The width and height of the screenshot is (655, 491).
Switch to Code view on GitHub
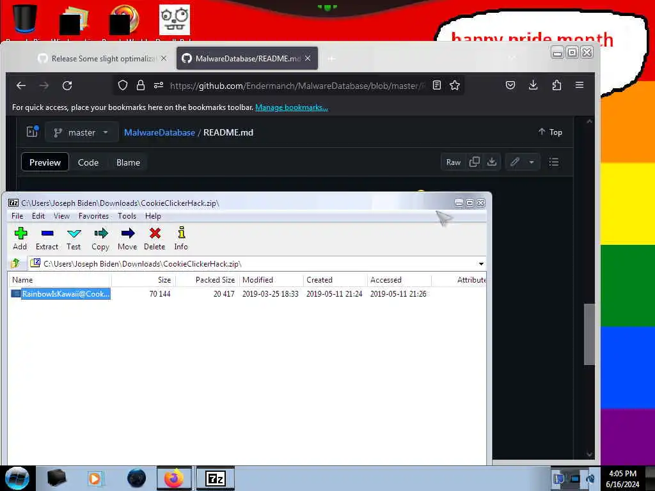88,162
